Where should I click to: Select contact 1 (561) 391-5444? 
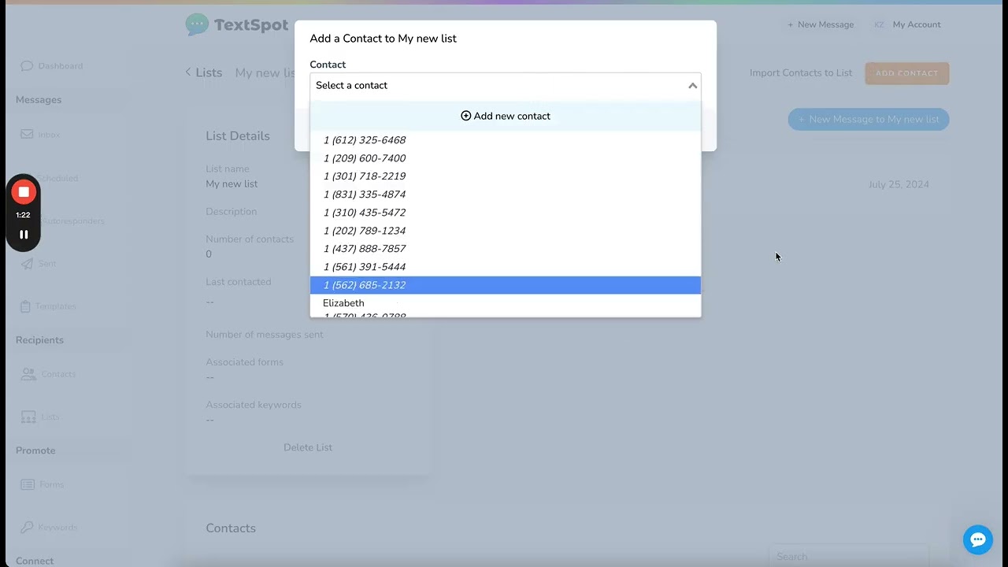[x=506, y=267]
